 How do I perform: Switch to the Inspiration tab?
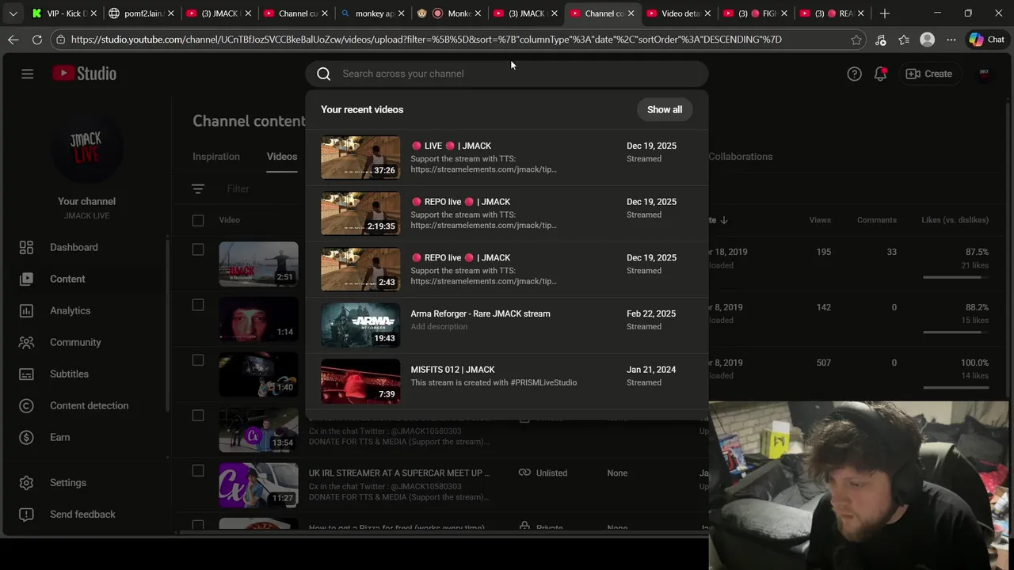click(216, 157)
